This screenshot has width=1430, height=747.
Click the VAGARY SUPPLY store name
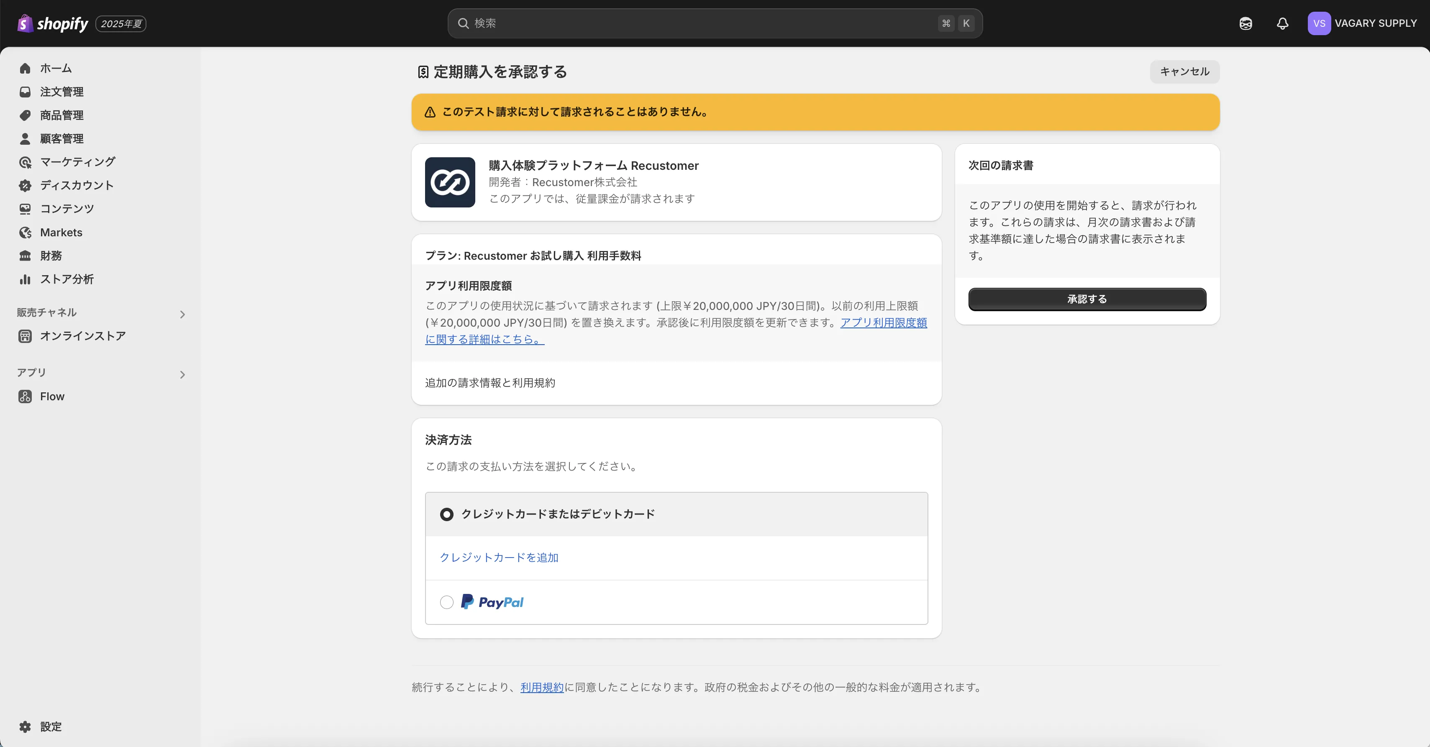tap(1376, 23)
